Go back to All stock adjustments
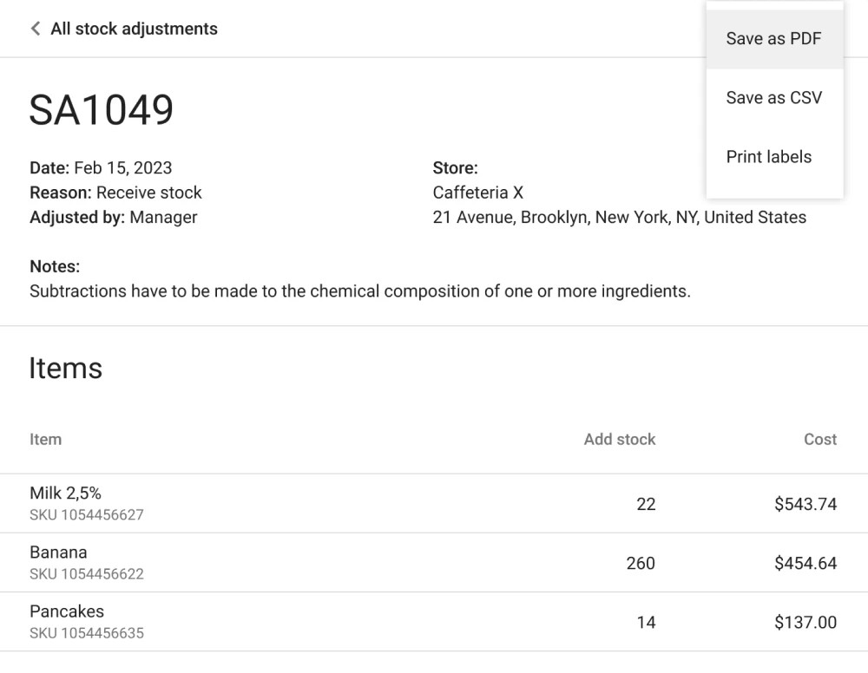 (134, 29)
